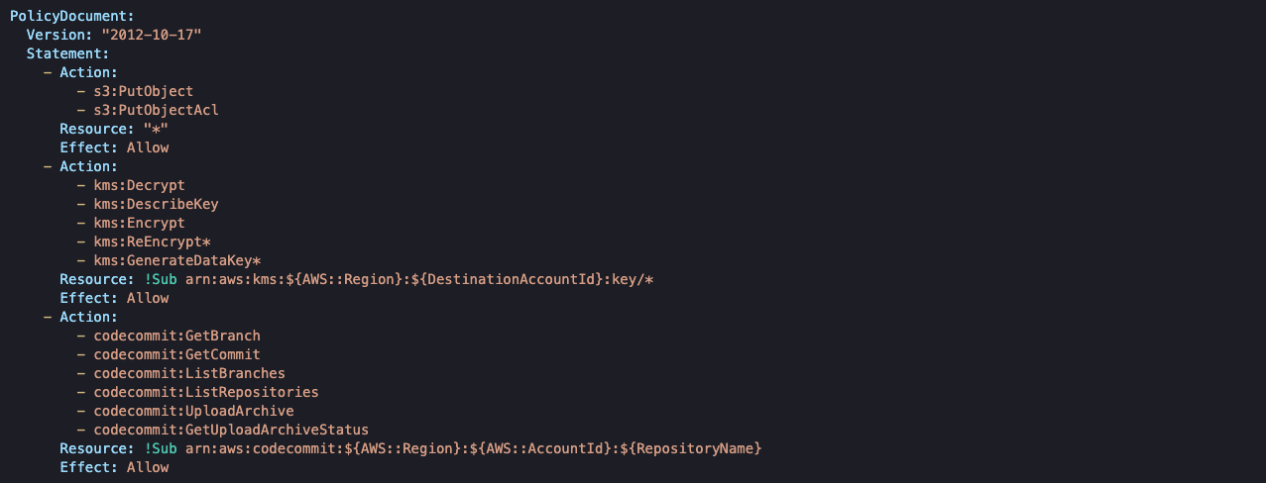Viewport: 1266px width, 483px height.
Task: Click the ${AWS::AccountId} variable
Action: pyautogui.click(x=546, y=448)
